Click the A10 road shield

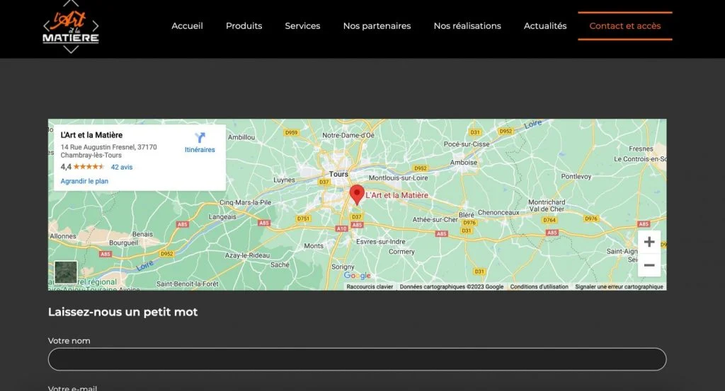(x=341, y=228)
